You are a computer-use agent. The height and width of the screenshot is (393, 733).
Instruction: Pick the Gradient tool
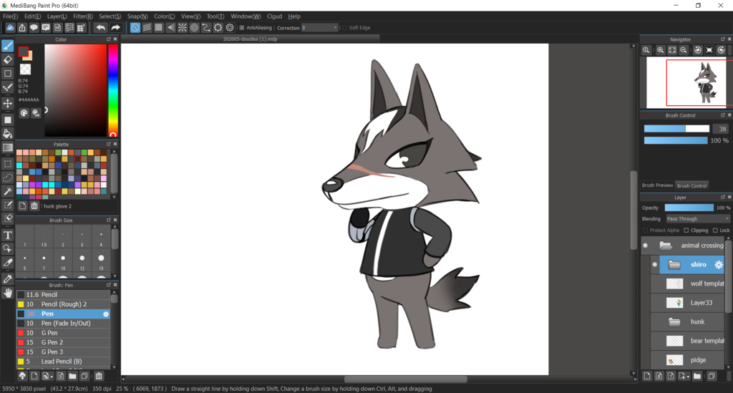[x=8, y=147]
